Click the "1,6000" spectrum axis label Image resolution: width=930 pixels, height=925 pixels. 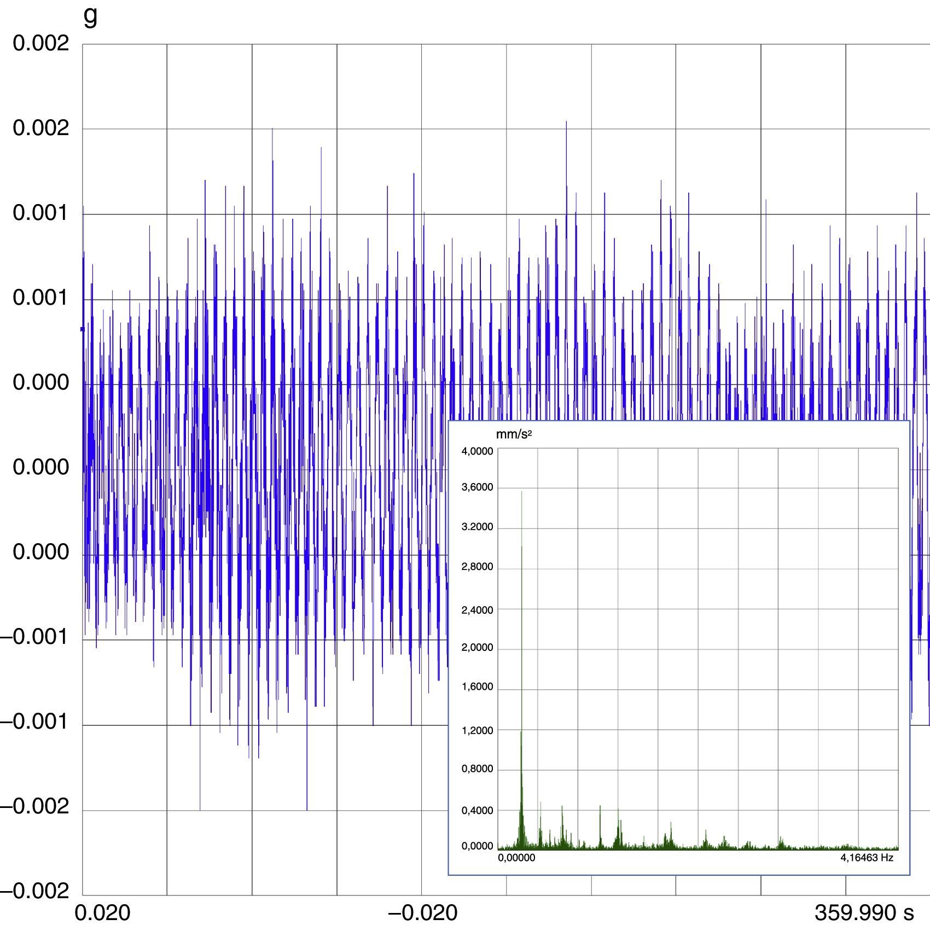477,687
